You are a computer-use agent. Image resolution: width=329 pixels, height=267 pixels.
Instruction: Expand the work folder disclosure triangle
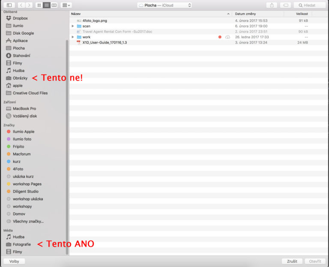coord(73,37)
